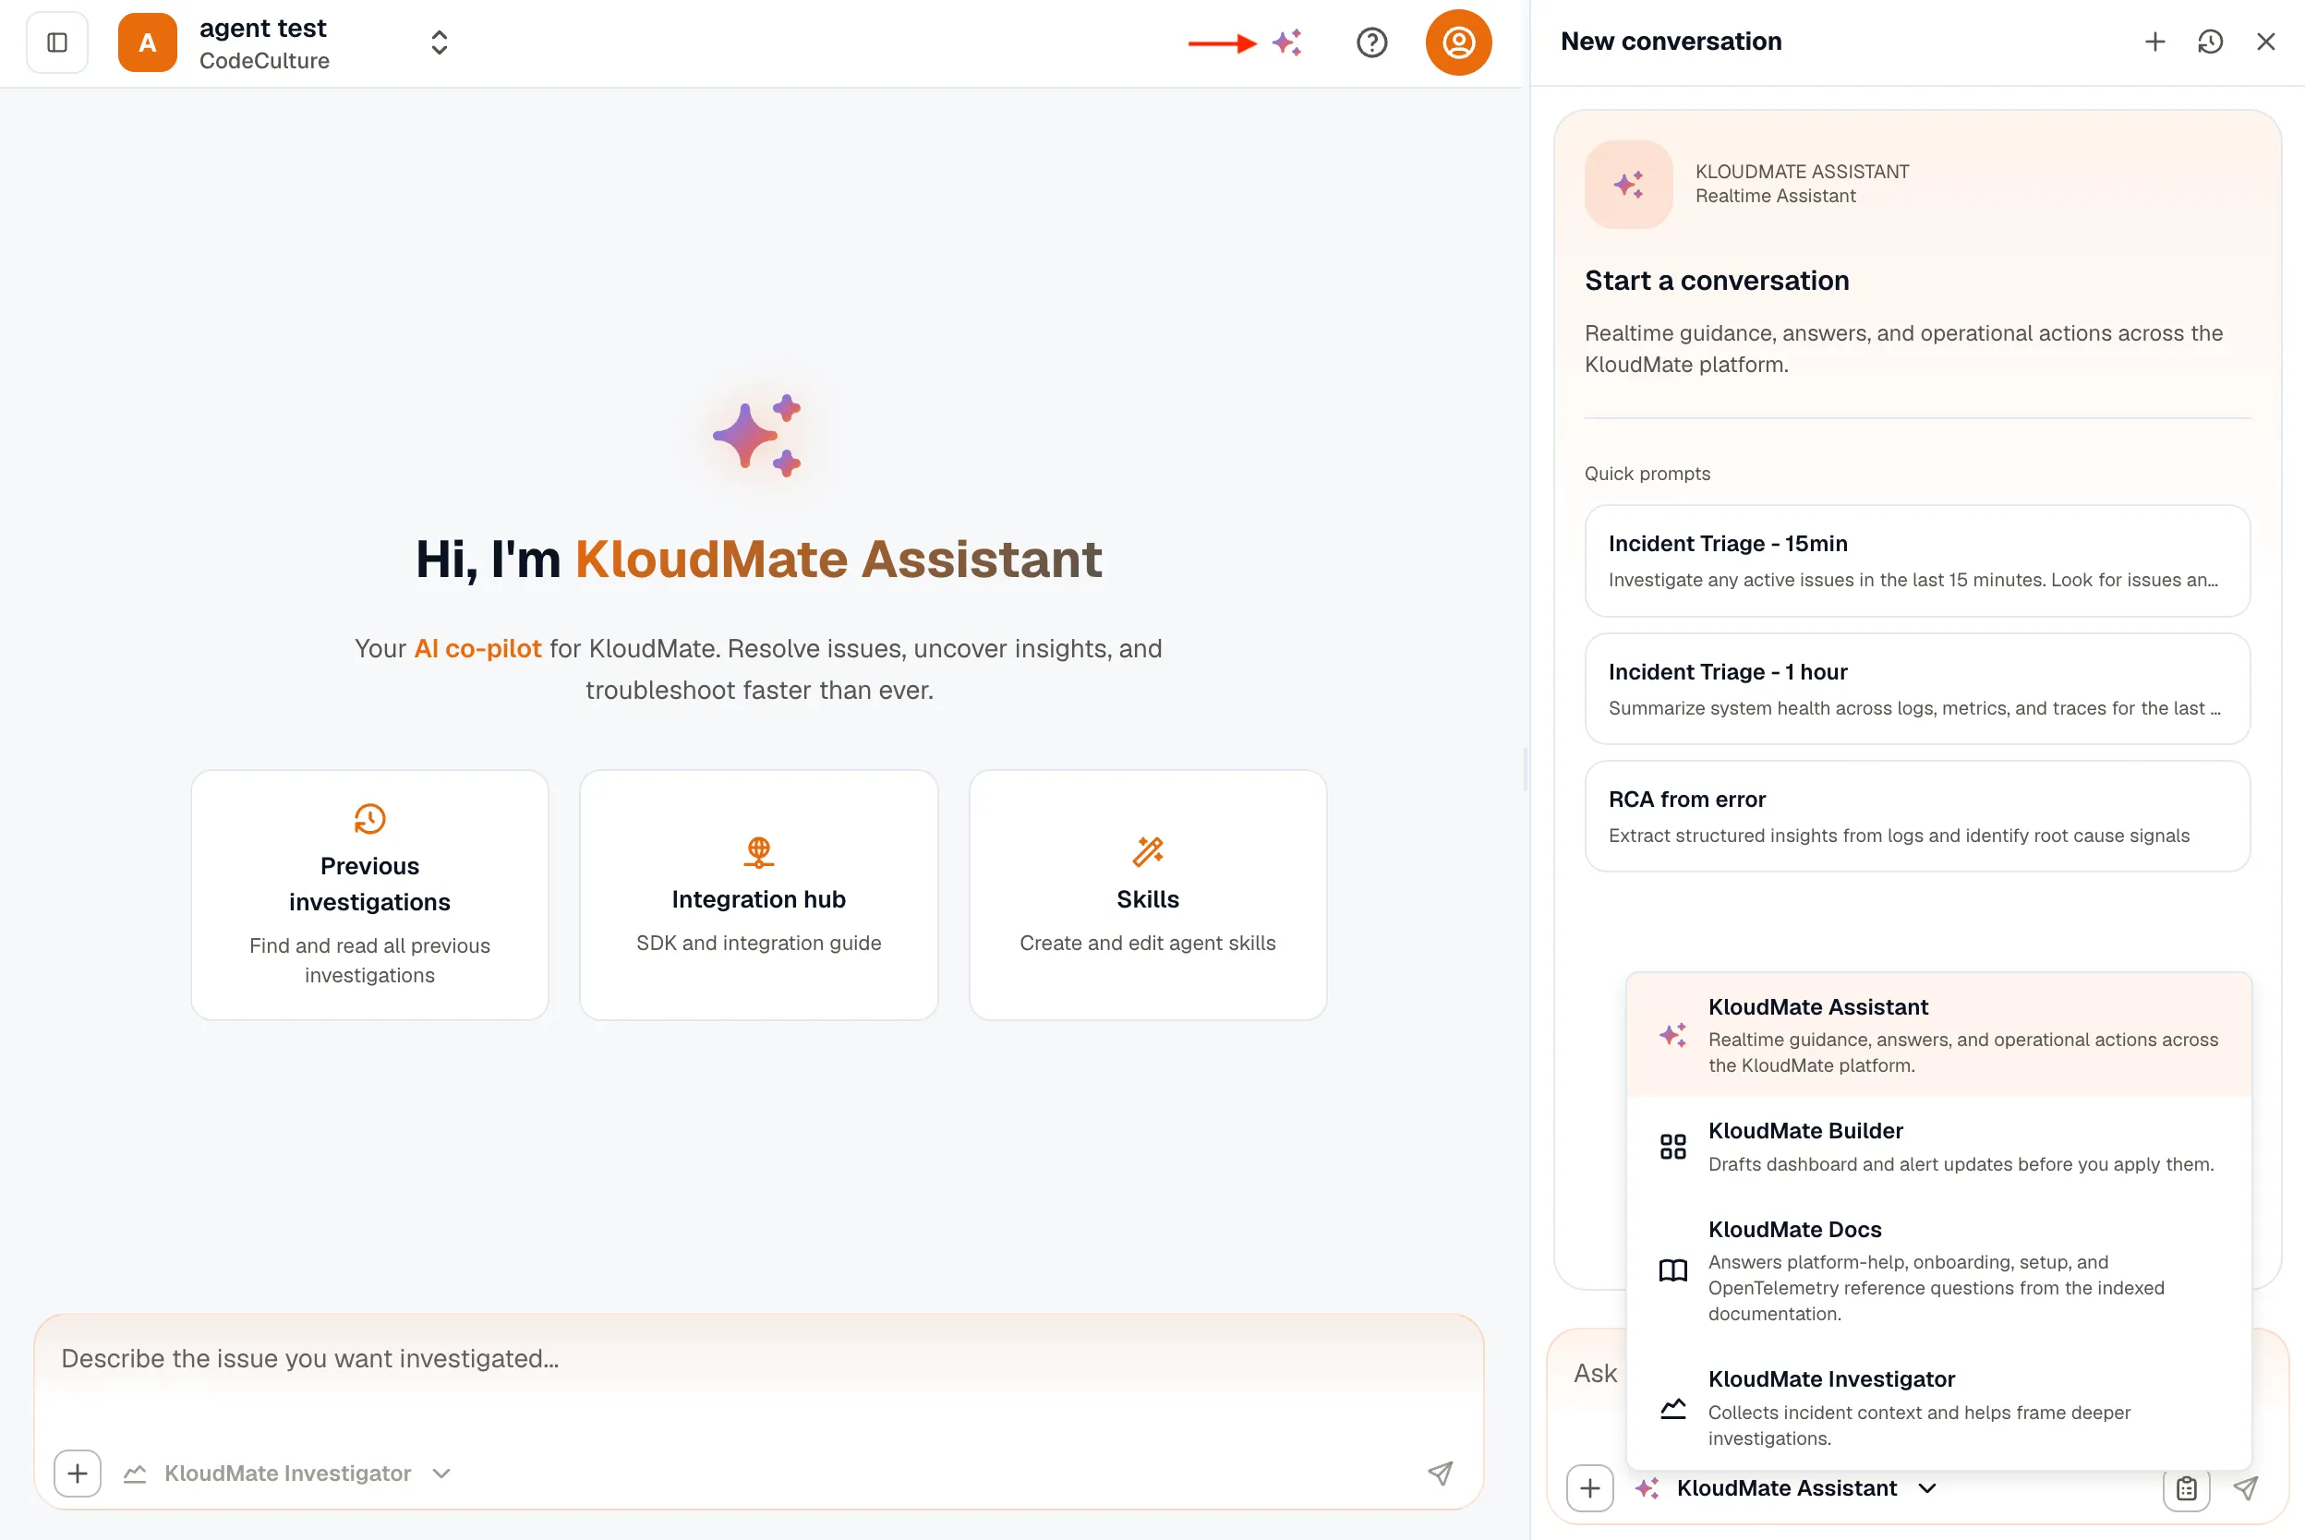Click the send icon in investigator input

click(x=1440, y=1474)
